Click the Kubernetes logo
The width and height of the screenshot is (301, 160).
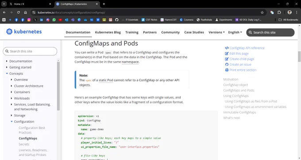24,31
